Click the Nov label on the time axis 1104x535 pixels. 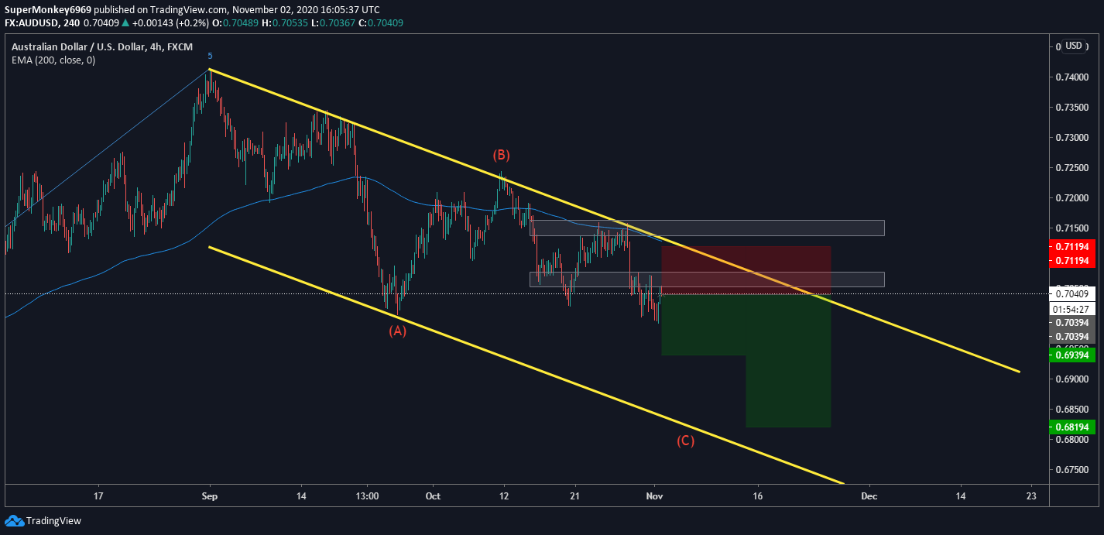point(655,496)
